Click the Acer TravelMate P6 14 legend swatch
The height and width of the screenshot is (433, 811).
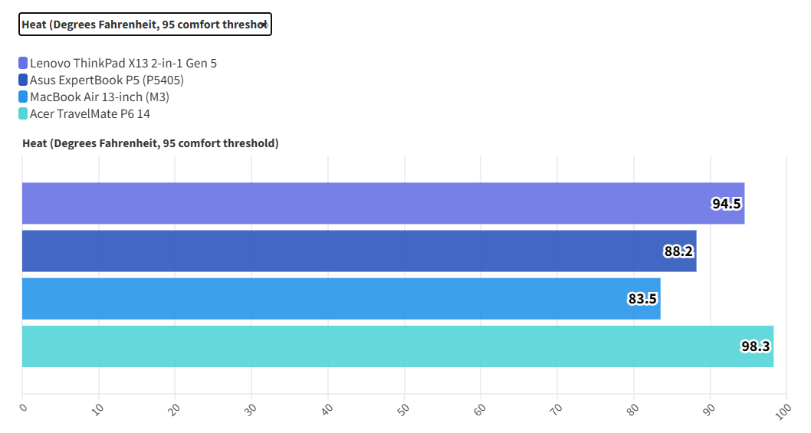23,113
